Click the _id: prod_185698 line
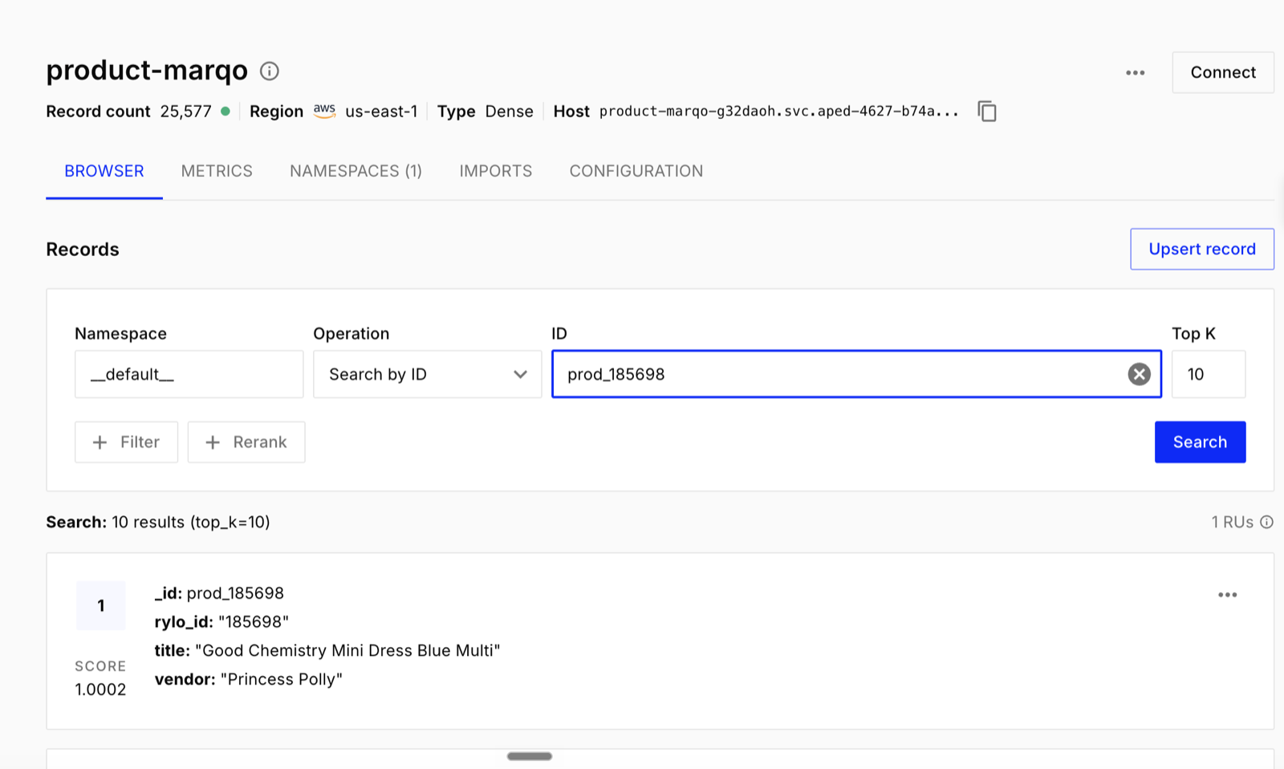The image size is (1284, 769). (219, 593)
